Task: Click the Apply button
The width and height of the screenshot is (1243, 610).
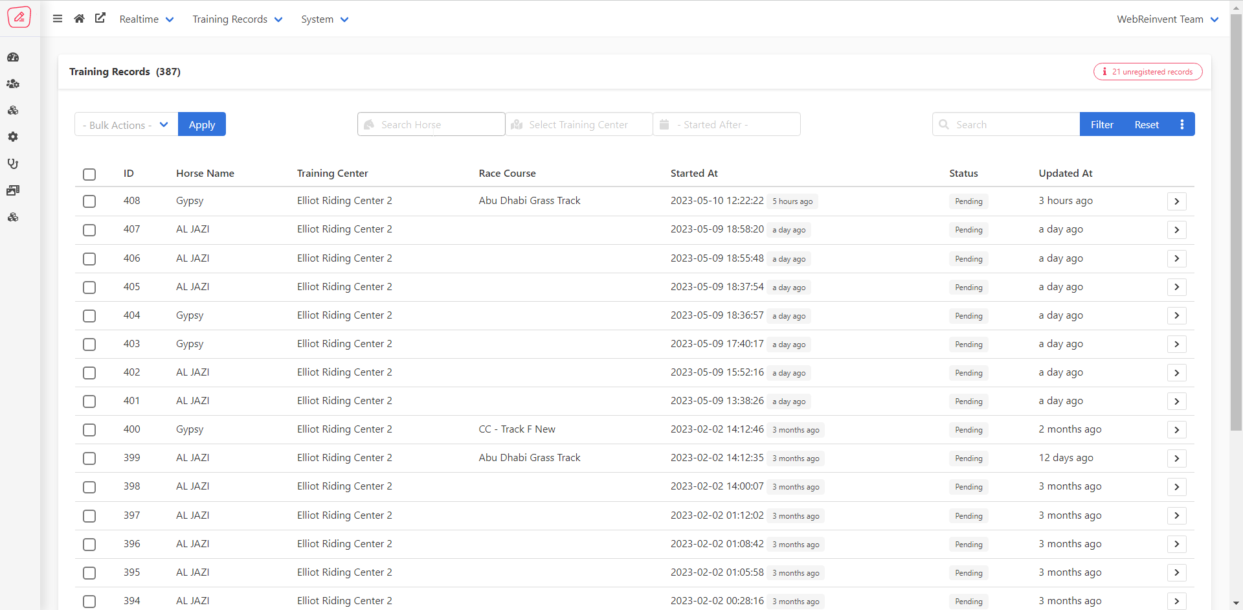Action: (202, 125)
